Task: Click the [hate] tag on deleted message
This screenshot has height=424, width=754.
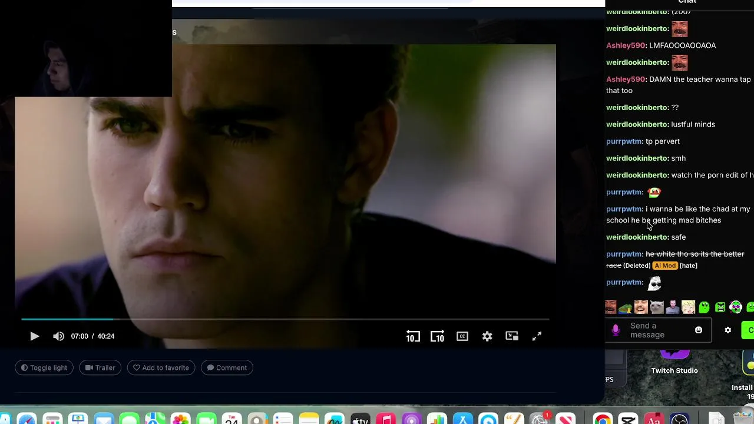Action: (x=689, y=266)
